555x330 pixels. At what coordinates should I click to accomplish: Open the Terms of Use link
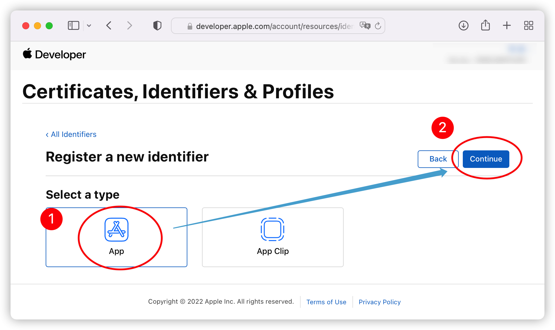(x=326, y=302)
